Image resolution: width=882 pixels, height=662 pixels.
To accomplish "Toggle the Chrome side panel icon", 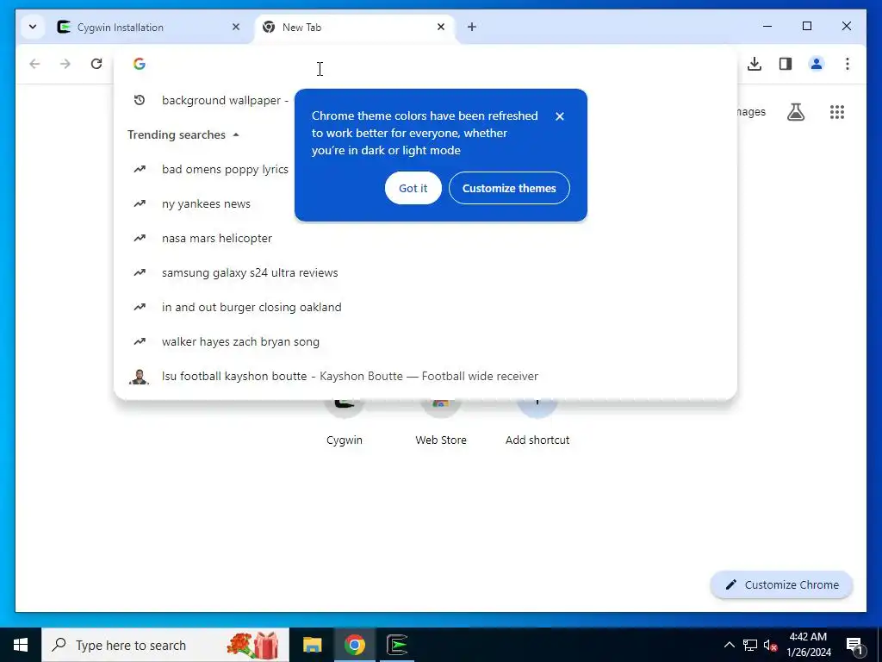I will [x=786, y=64].
